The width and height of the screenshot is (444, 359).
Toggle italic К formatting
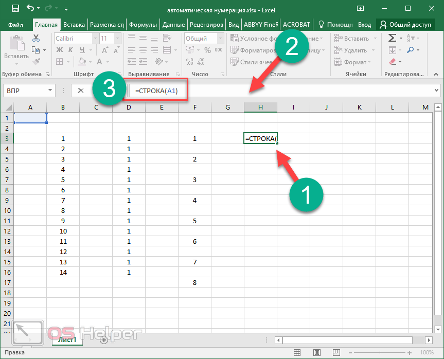[x=70, y=50]
